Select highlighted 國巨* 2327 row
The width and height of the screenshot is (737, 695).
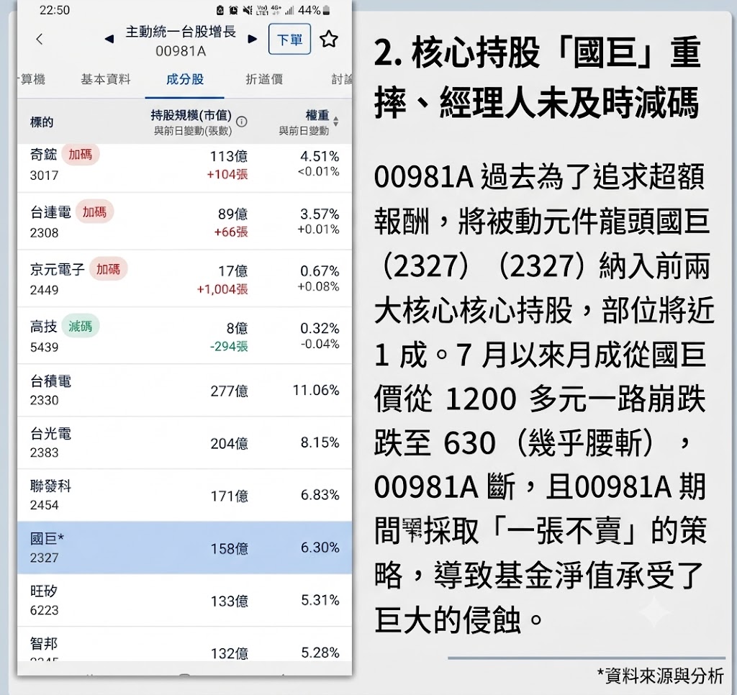(x=185, y=548)
